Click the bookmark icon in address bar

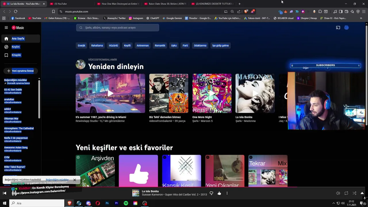53,11
